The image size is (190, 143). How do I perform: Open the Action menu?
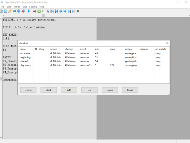pyautogui.click(x=17, y=7)
